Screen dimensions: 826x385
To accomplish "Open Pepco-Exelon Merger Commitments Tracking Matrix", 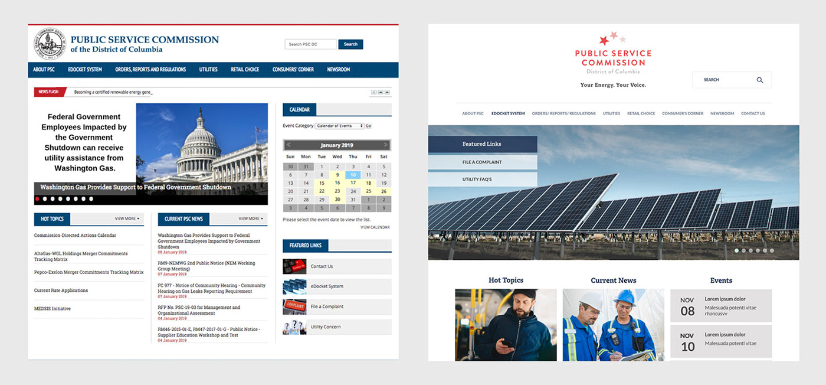I will (x=89, y=272).
